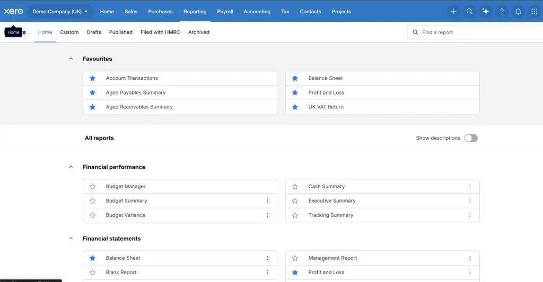Favourite Cash Summary with its star
The image size is (543, 282).
(295, 186)
